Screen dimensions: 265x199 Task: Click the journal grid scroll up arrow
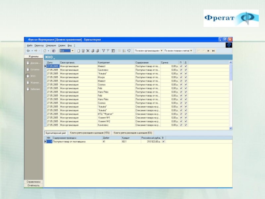pos(231,62)
